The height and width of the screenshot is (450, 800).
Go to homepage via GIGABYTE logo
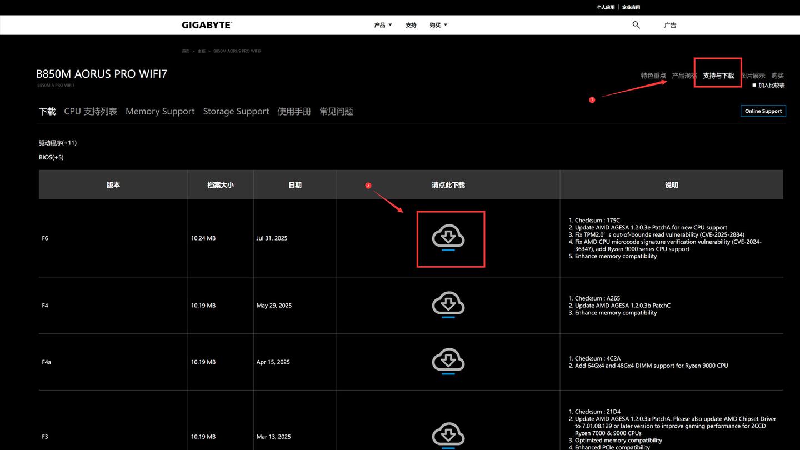point(207,25)
